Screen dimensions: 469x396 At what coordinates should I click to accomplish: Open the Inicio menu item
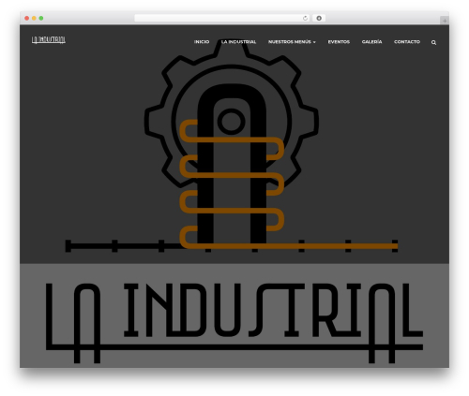tap(202, 42)
